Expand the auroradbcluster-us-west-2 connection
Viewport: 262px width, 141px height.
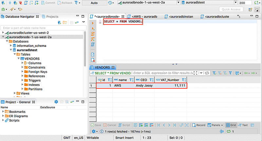3,32
